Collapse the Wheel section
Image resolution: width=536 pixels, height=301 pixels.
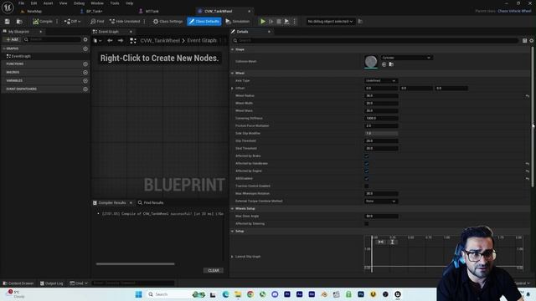pyautogui.click(x=233, y=73)
